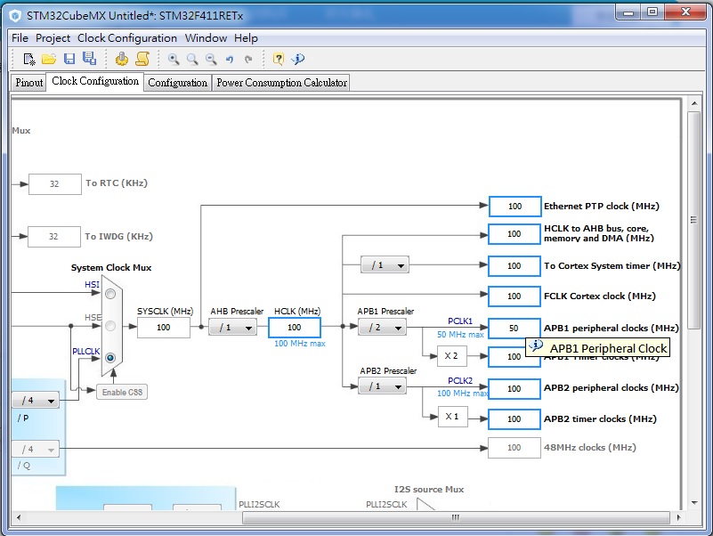Click the PCLK2 label
This screenshot has height=536, width=713.
(x=460, y=380)
